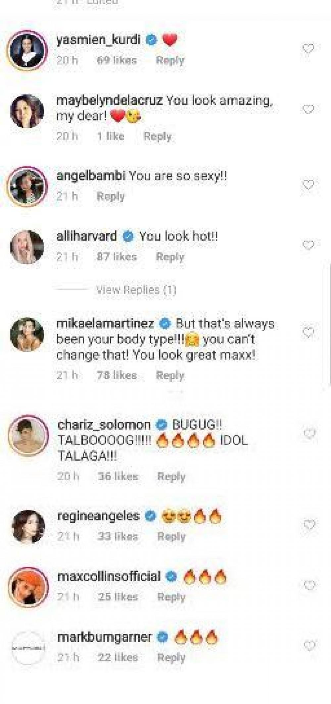Expand View Replies (1) under alliharvard
Image resolution: width=331 pixels, height=704 pixels.
click(x=136, y=290)
